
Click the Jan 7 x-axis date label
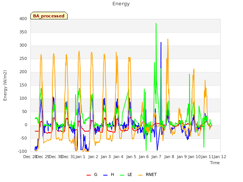click(156, 157)
